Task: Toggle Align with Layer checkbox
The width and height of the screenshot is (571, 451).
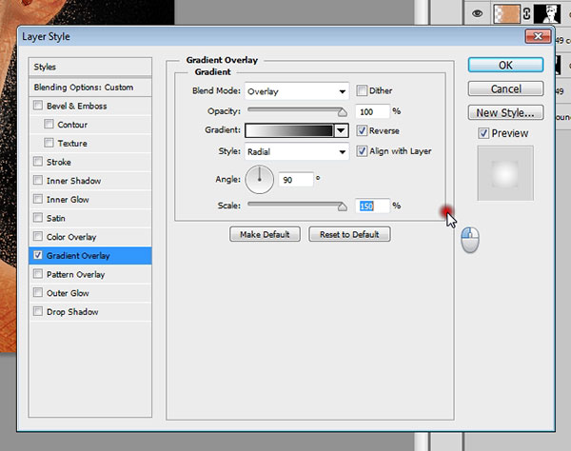Action: pos(363,150)
